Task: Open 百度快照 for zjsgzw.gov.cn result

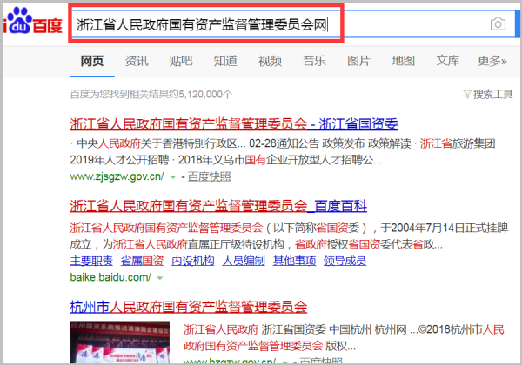Action: 209,176
